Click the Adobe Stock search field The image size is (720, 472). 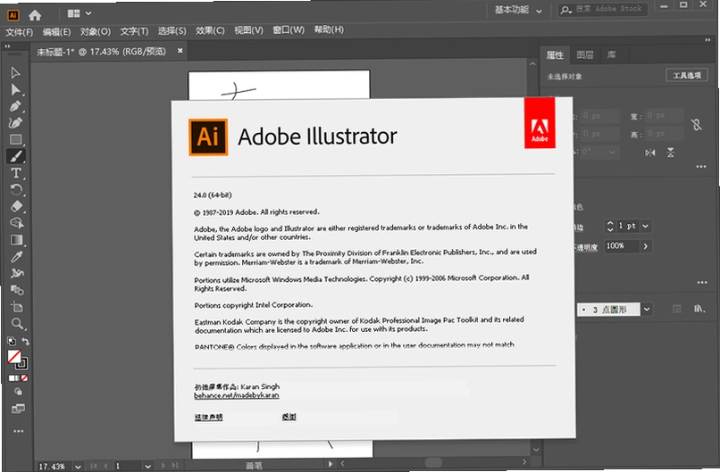[603, 9]
